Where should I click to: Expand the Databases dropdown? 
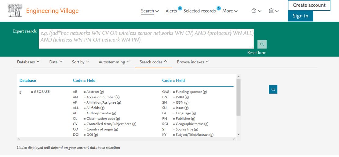click(x=28, y=62)
